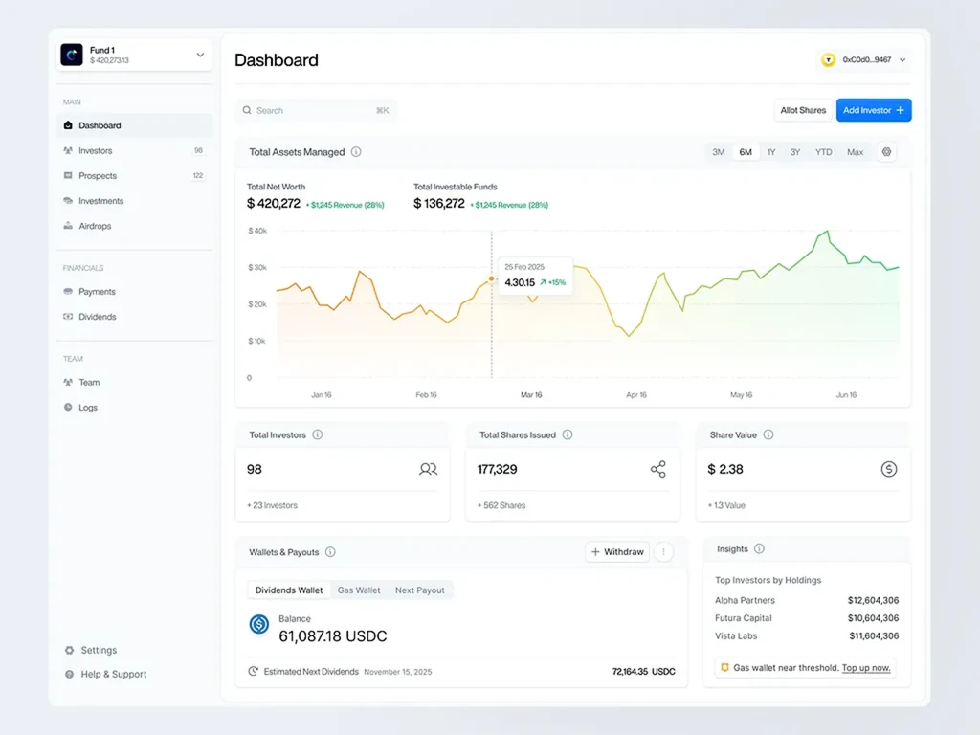
Task: Click the orange chart data point marker
Action: point(491,278)
